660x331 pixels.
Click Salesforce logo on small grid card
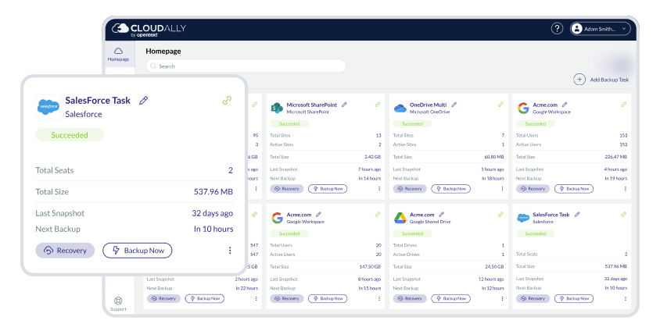[523, 218]
